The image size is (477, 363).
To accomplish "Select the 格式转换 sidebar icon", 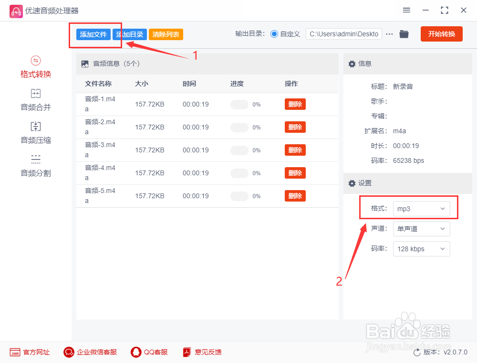I will (x=36, y=61).
